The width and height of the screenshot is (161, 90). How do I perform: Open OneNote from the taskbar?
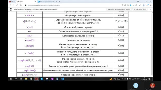coord(52,79)
